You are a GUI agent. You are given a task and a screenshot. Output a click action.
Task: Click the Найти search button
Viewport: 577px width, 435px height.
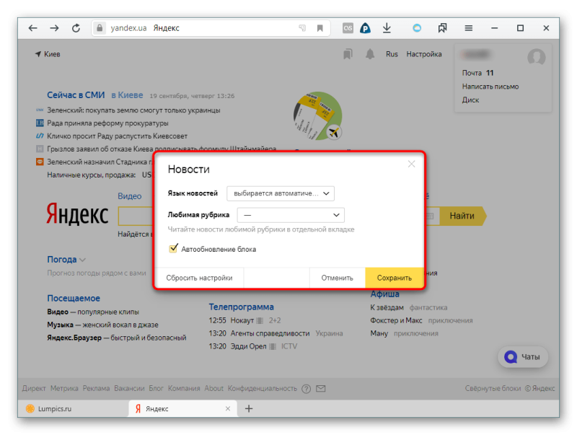click(462, 216)
